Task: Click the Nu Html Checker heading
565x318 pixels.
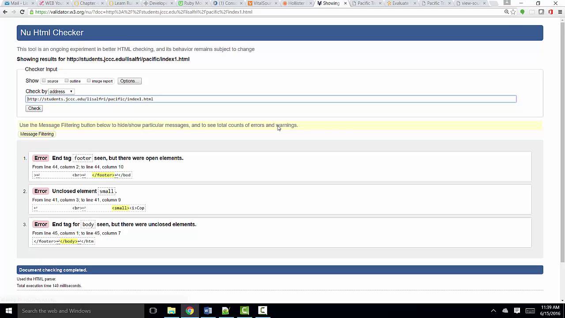Action: tap(52, 33)
